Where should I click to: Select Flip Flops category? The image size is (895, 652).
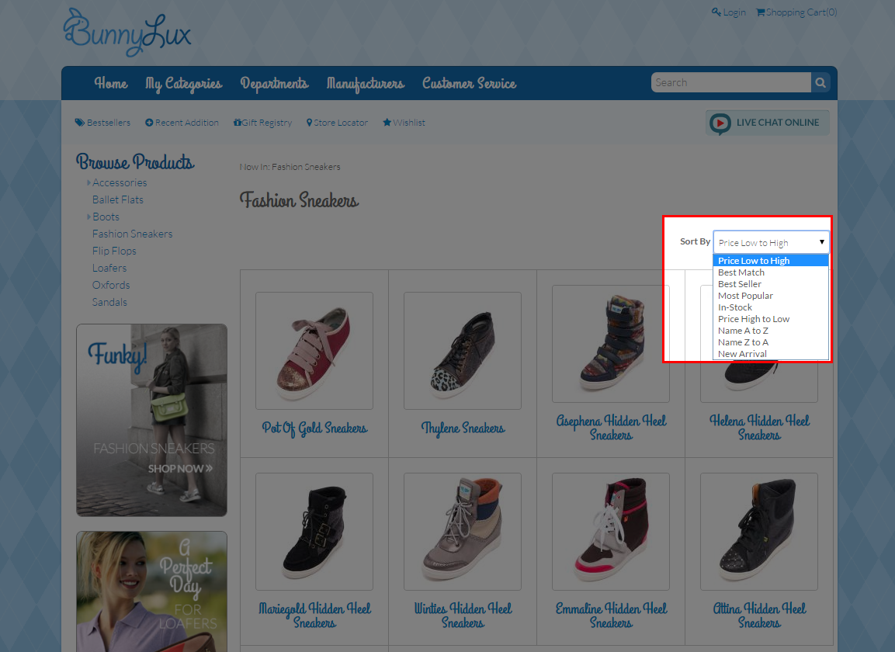click(114, 251)
